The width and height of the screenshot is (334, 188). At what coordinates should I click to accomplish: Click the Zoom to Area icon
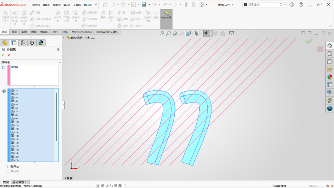coord(168,33)
